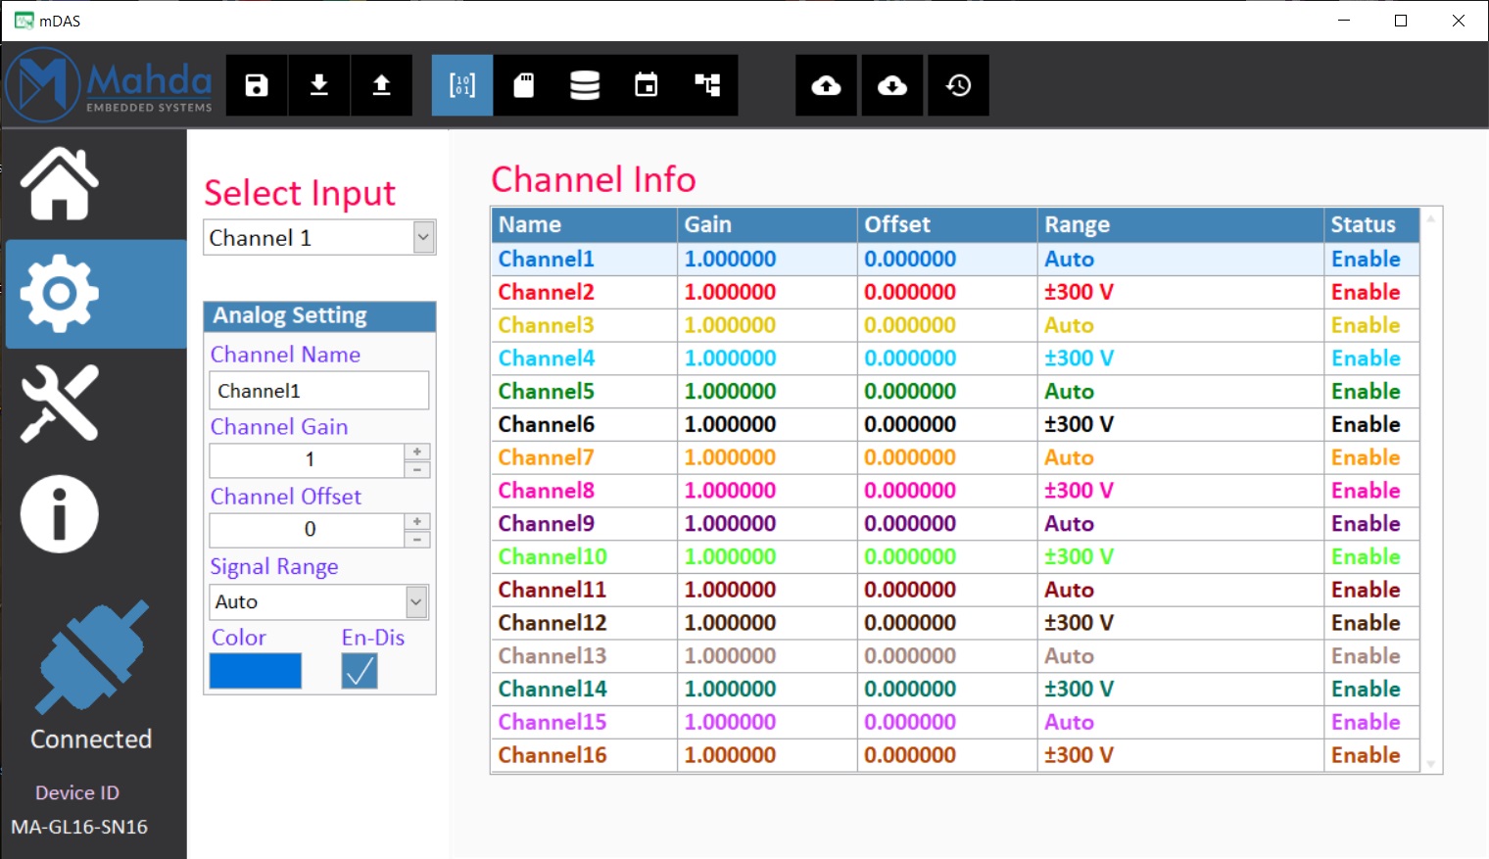Click the Mahda Embedded Systems logo
Image resolution: width=1489 pixels, height=859 pixels.
point(109,85)
